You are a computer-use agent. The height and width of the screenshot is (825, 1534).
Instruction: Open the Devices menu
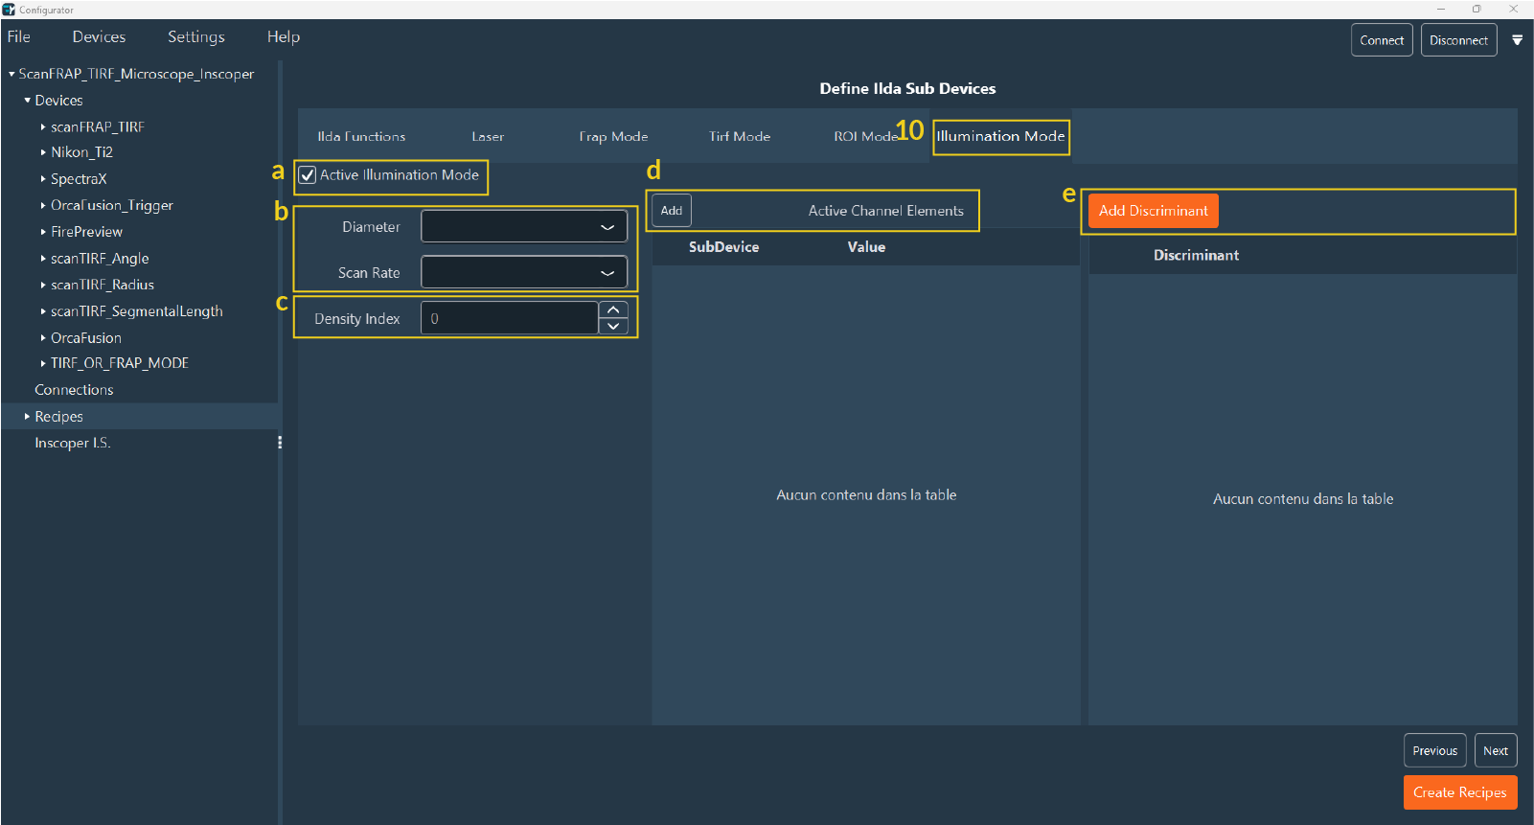click(x=99, y=37)
